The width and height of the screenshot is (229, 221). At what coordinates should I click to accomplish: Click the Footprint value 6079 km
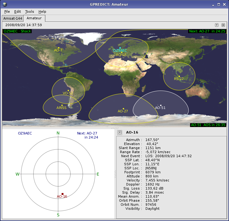tap(153, 172)
